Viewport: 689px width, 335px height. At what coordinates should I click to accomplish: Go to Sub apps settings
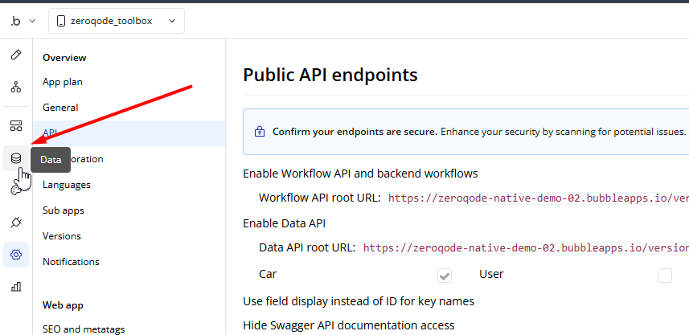[x=64, y=210]
